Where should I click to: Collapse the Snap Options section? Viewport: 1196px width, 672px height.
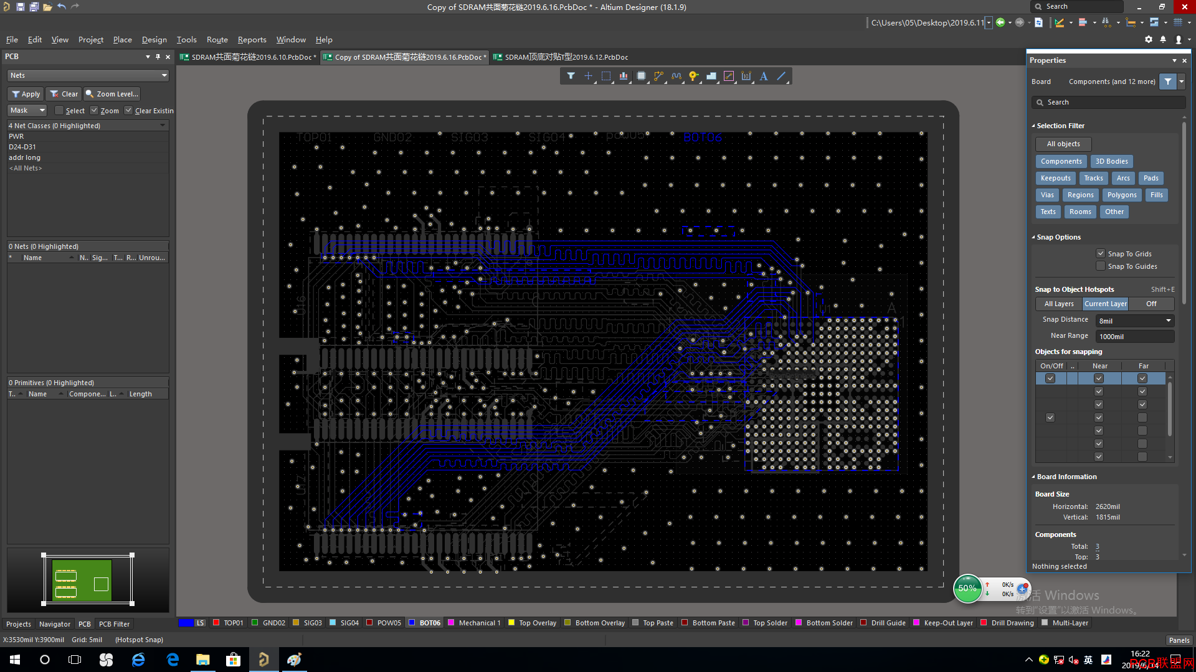pyautogui.click(x=1033, y=237)
